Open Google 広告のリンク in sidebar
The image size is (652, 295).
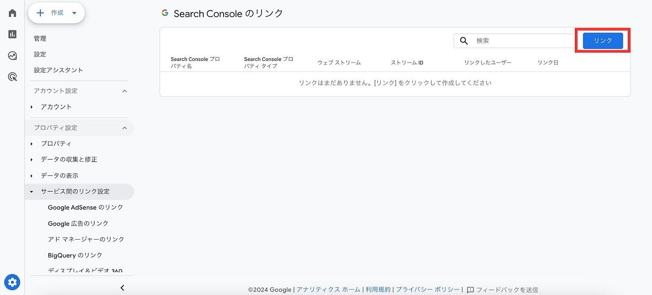pyautogui.click(x=78, y=224)
